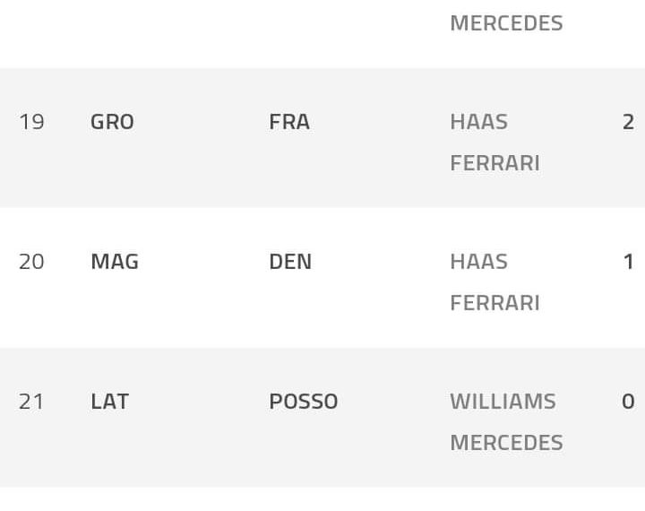This screenshot has width=645, height=511.
Task: Click FERRARI text in GRO's row
Action: click(494, 163)
